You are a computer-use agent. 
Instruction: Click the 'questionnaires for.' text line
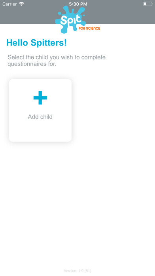[x=32, y=64]
